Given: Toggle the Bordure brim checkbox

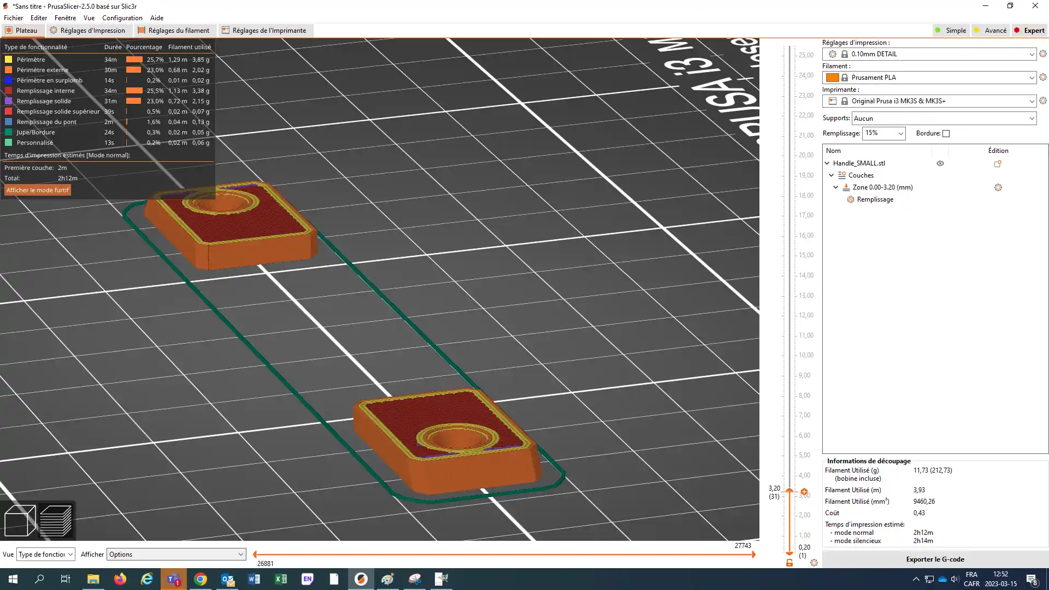Looking at the screenshot, I should 946,133.
